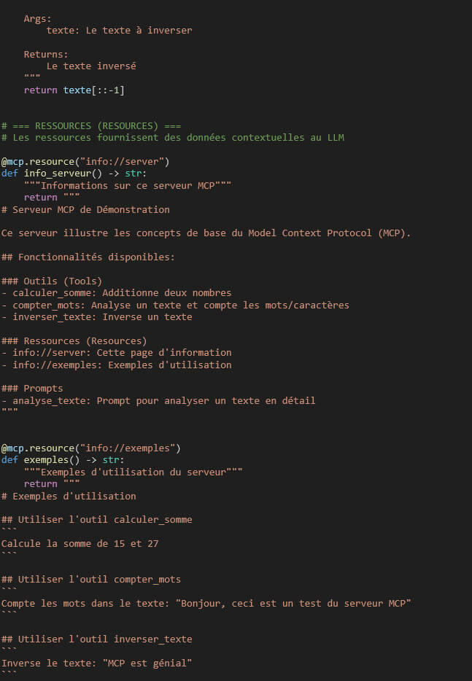Click the 'def exemples() -> str:' line

[63, 460]
